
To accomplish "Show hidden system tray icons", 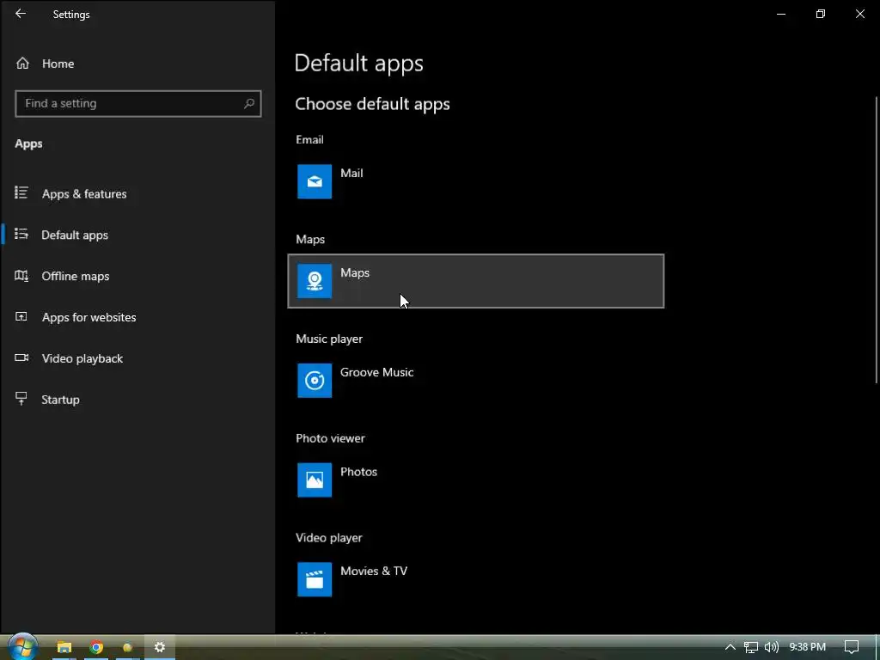I will [730, 647].
